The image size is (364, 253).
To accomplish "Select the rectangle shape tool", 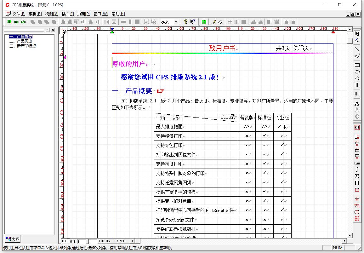I will coord(357,65).
